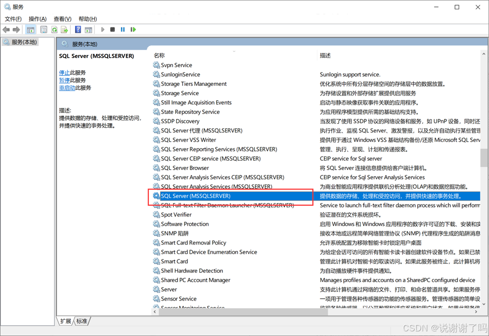The image size is (489, 336).
Task: Open the 操作(A) menu
Action: [x=37, y=19]
